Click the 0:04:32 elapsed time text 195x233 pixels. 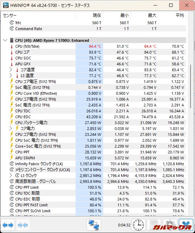124,225
